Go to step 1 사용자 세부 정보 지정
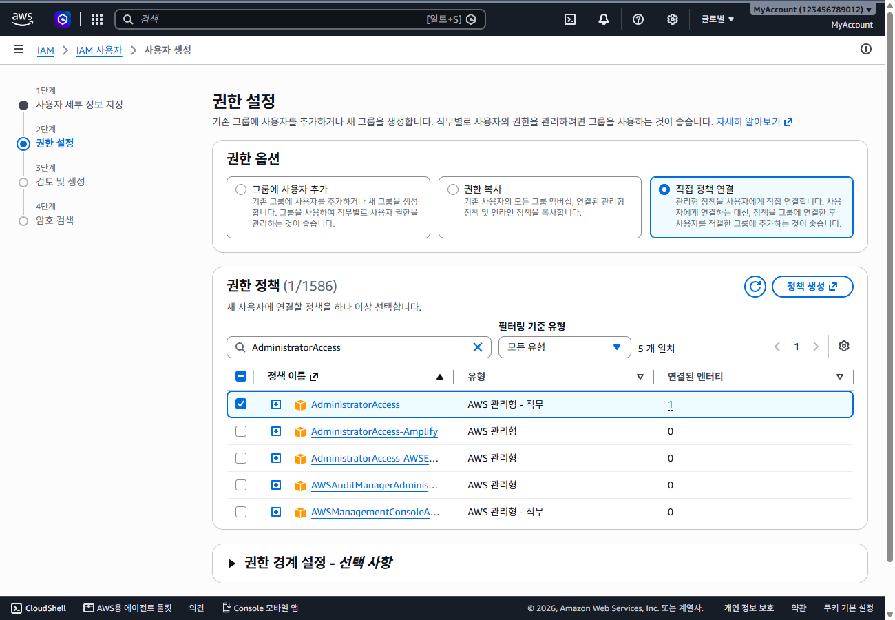The width and height of the screenshot is (895, 620). tap(79, 105)
